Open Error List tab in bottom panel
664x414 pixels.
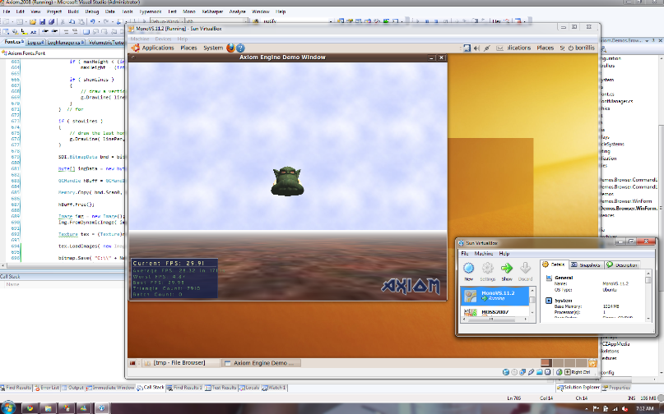tap(47, 388)
